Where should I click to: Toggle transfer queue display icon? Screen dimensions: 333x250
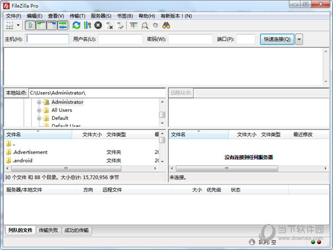pos(63,25)
